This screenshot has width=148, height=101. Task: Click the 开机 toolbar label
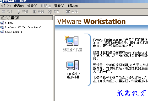tap(25, 12)
